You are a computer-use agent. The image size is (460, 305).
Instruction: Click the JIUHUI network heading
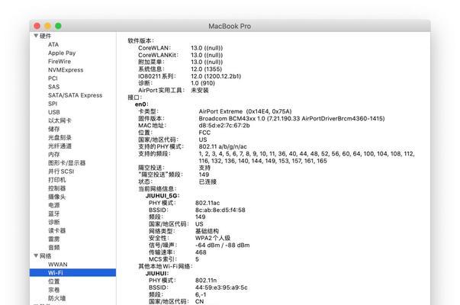[157, 273]
